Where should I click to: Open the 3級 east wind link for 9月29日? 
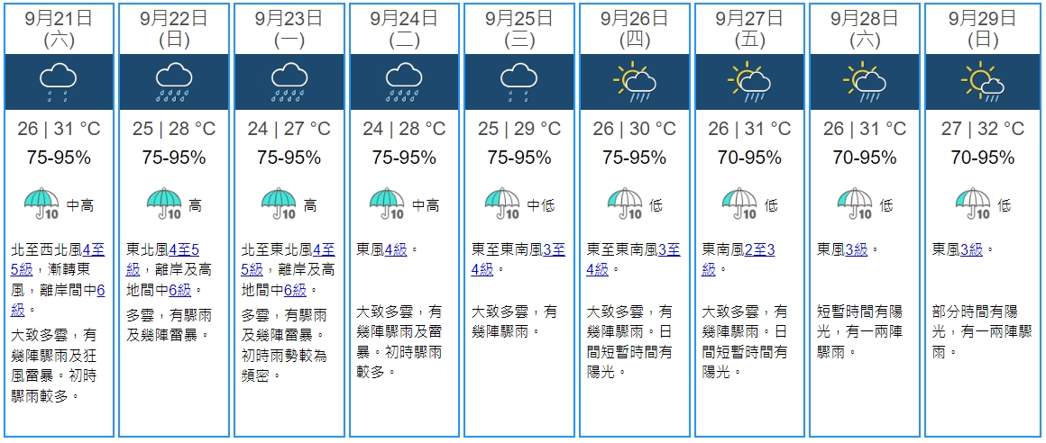[x=972, y=249]
